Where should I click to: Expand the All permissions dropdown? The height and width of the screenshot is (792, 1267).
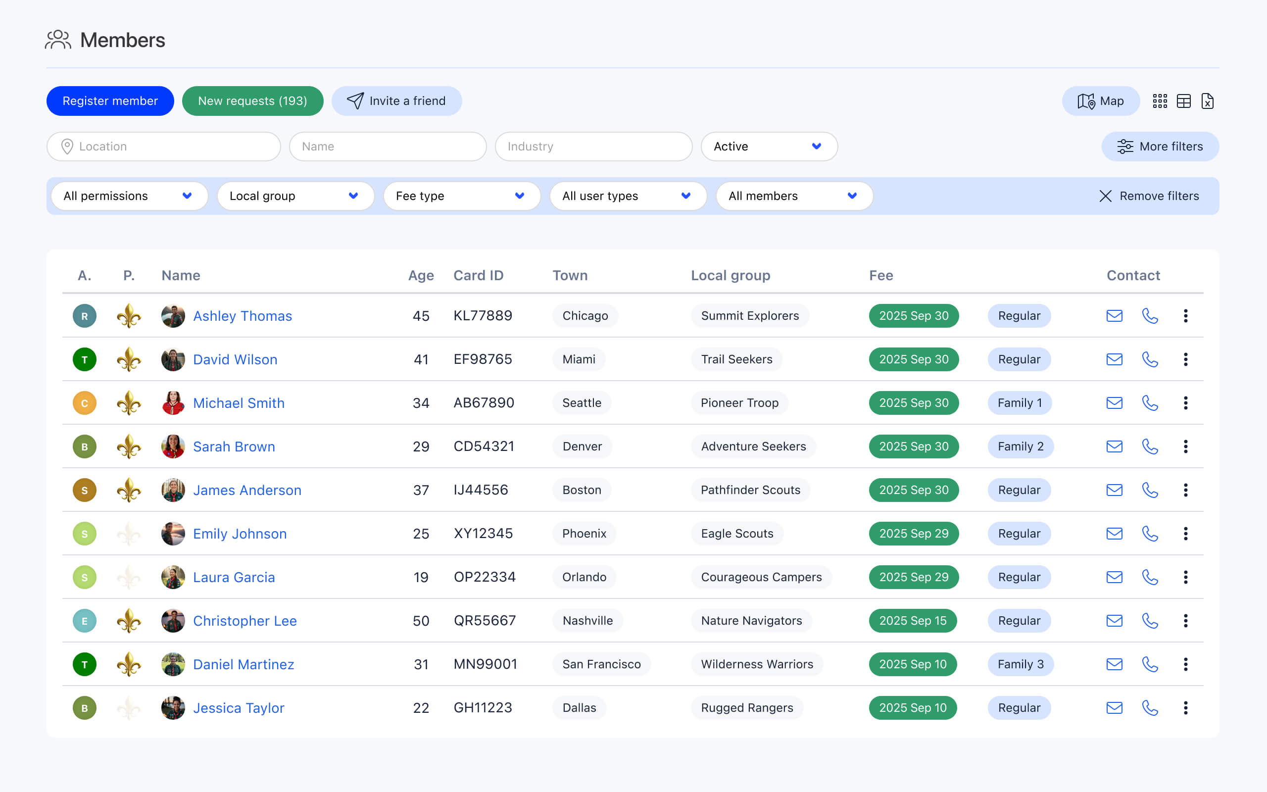tap(129, 196)
